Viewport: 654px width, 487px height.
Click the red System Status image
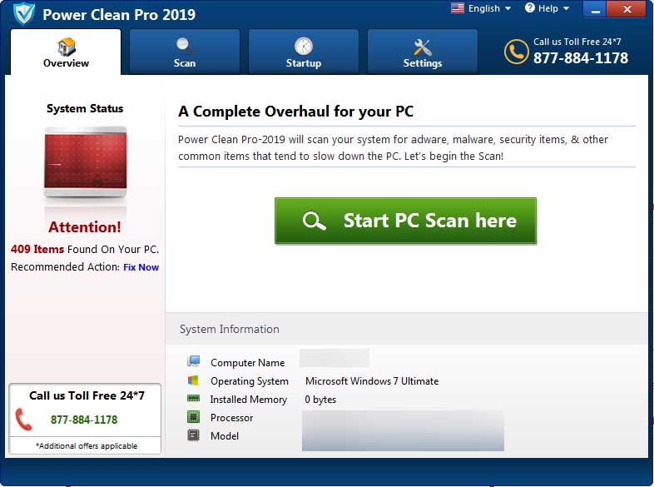tap(85, 163)
